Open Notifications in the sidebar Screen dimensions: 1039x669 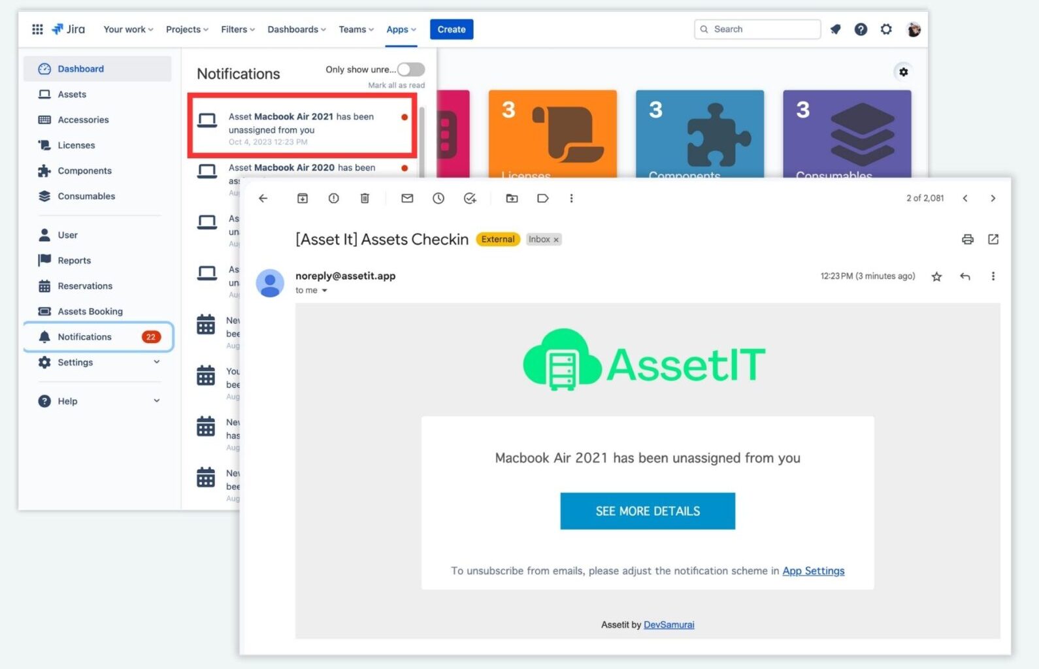[97, 336]
